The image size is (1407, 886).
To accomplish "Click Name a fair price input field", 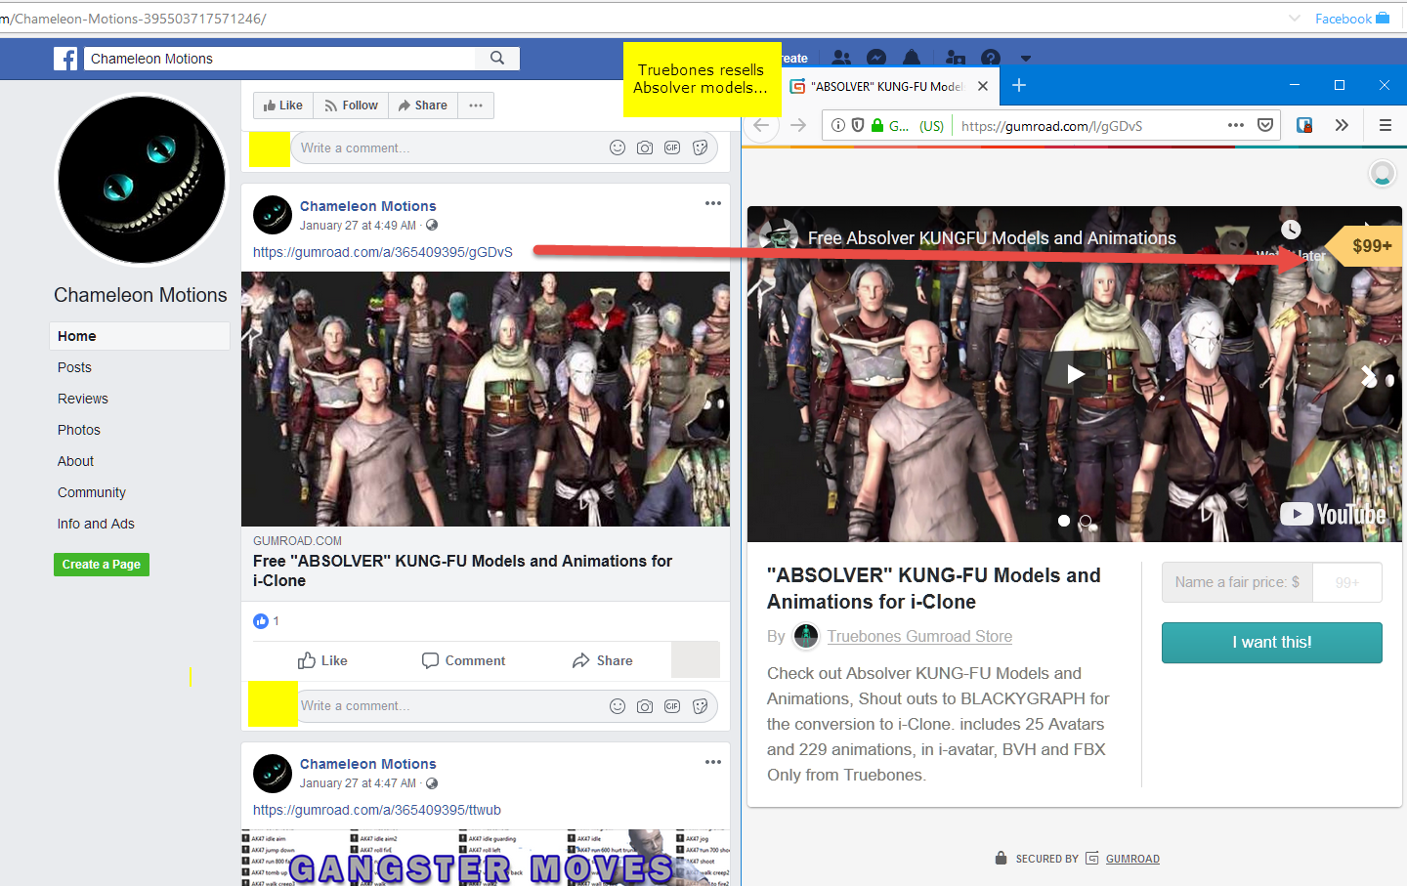I will coord(1346,582).
